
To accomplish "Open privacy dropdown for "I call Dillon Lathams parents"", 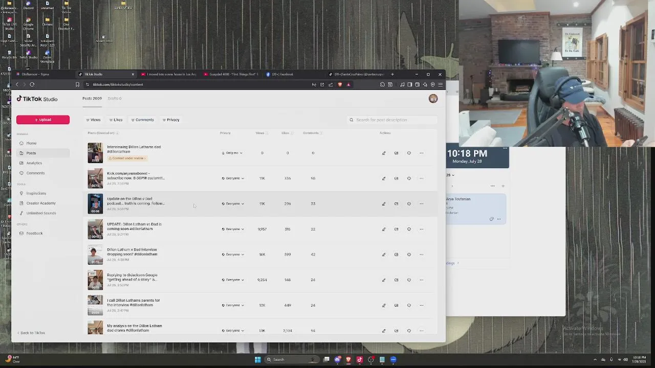I will [233, 305].
